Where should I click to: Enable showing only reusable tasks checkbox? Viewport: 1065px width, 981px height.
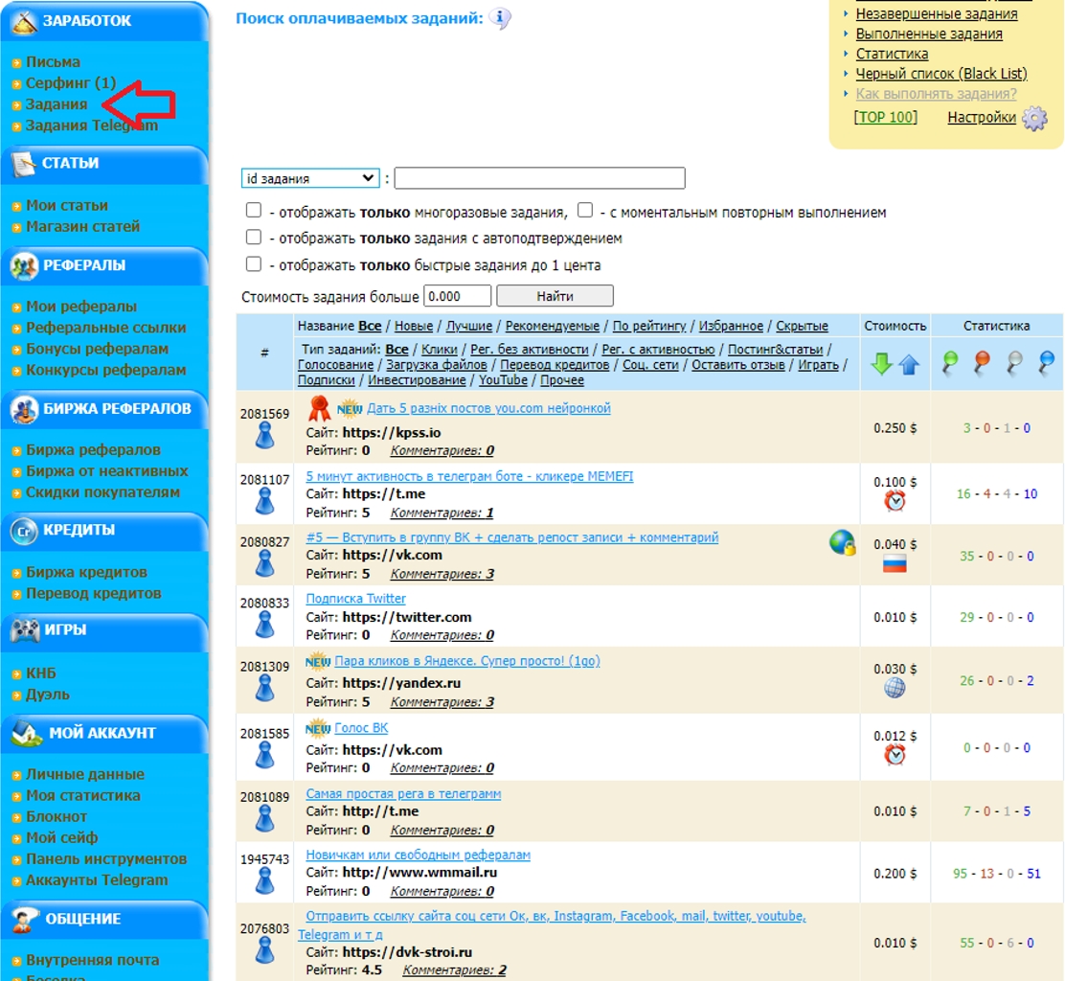click(x=254, y=211)
